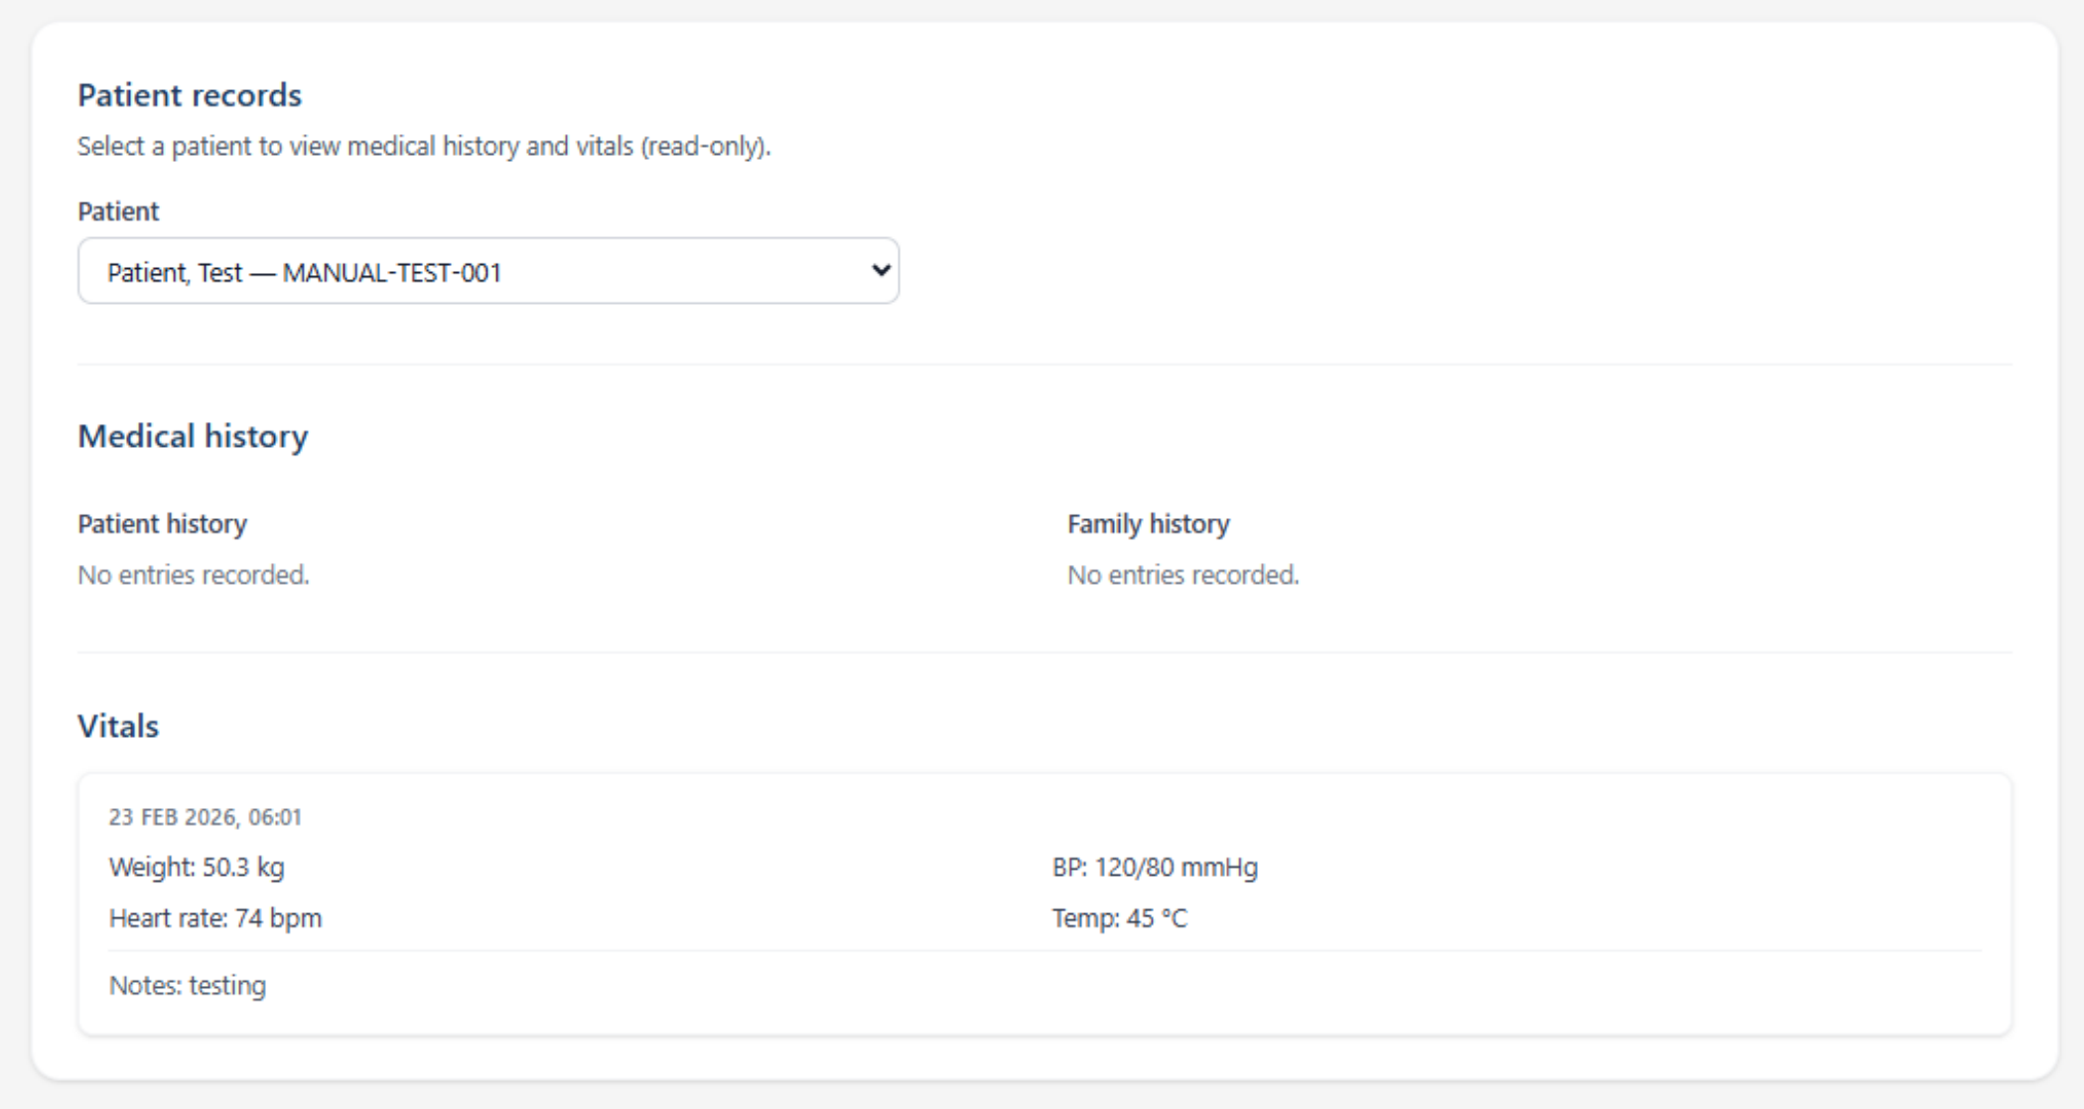
Task: Click the Family history subheading
Action: [x=1148, y=523]
